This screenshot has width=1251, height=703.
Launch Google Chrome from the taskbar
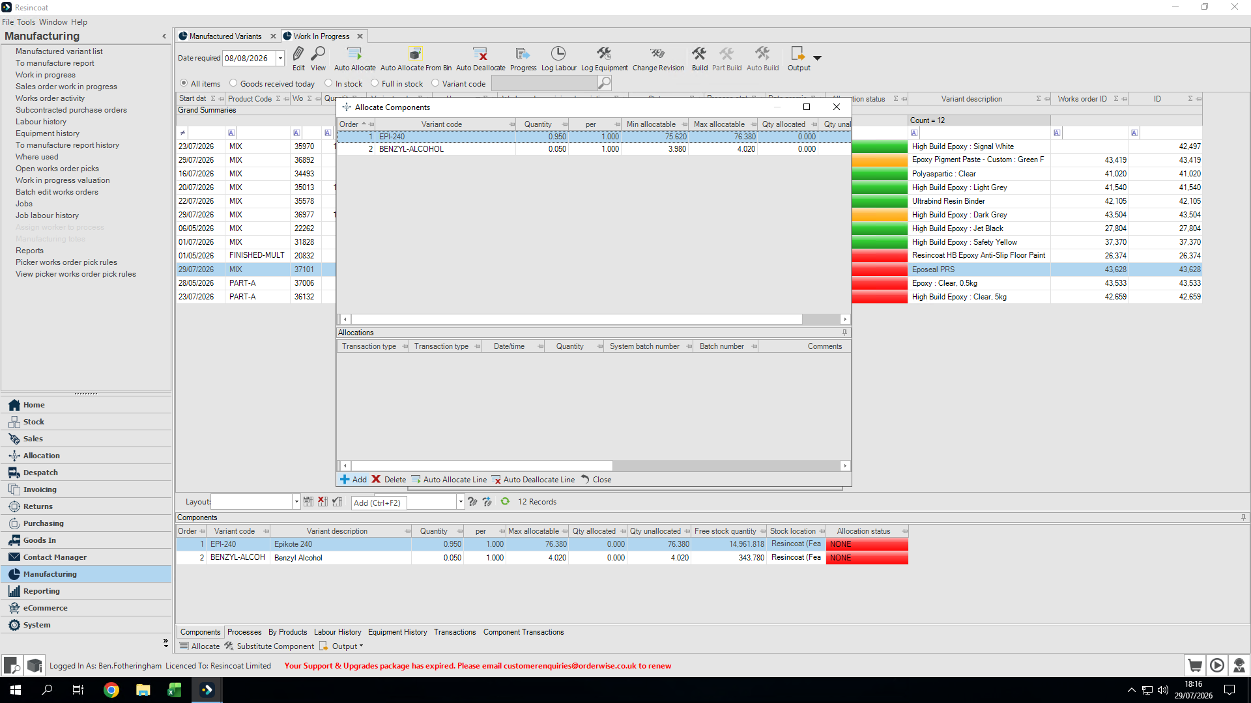111,690
